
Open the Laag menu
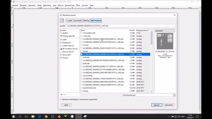54,5
